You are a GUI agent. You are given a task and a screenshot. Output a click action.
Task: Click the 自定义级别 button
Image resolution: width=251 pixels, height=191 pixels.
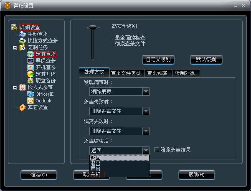(x=158, y=60)
